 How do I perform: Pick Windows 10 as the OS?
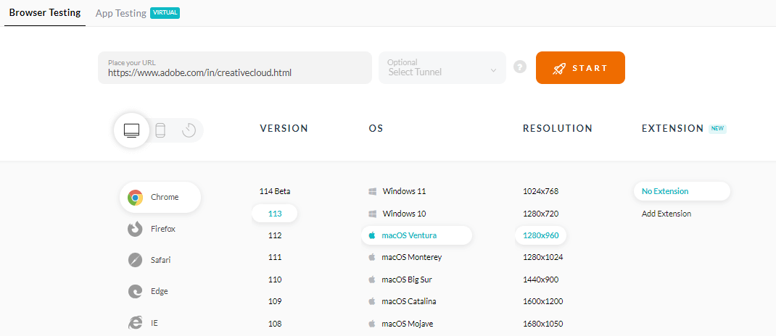pyautogui.click(x=404, y=214)
